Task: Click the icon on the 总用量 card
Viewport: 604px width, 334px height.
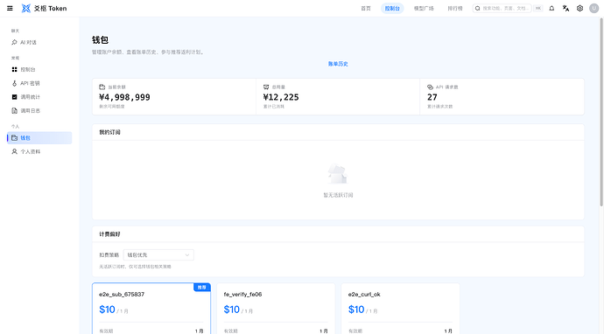Action: point(266,87)
